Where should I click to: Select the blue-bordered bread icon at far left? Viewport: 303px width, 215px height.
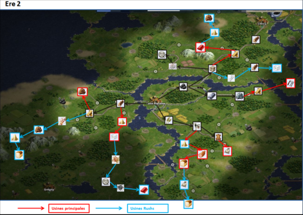[x=19, y=154]
